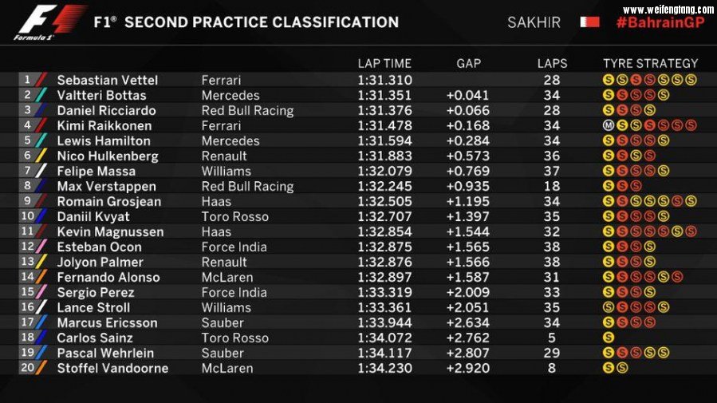The height and width of the screenshot is (403, 717).
Task: Click the Formula 1 logo
Action: point(49,22)
